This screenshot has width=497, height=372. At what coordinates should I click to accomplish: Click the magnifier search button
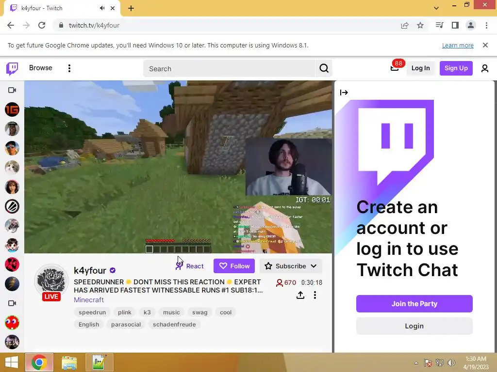tap(324, 68)
